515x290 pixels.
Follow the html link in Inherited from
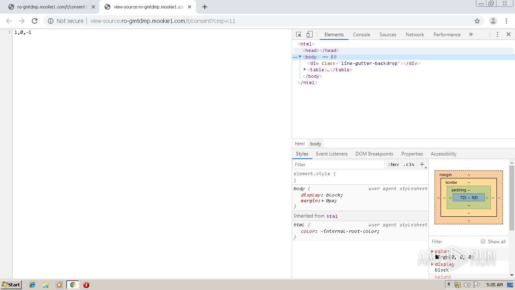pyautogui.click(x=332, y=216)
